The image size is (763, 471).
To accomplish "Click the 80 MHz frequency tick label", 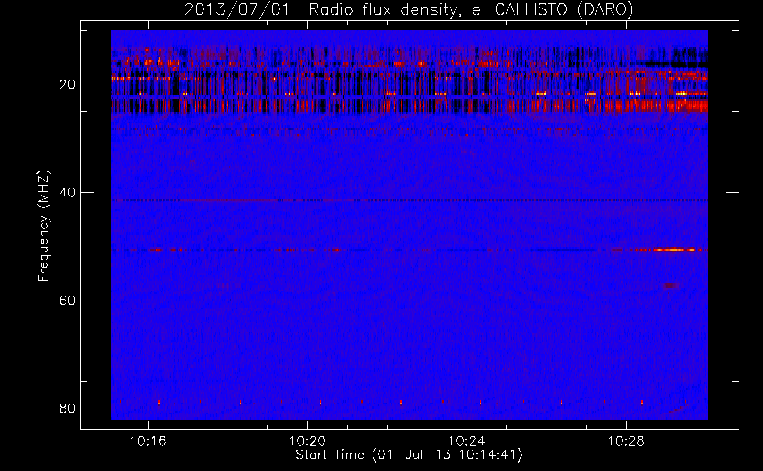I will tap(67, 408).
